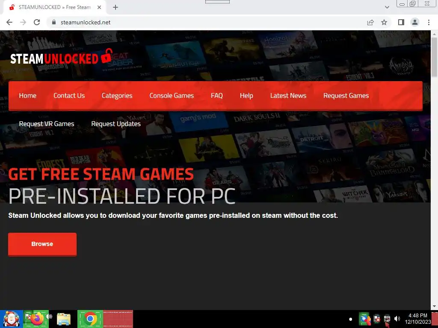Viewport: 438px width, 328px height.
Task: Open File Explorer from taskbar
Action: coord(64,319)
